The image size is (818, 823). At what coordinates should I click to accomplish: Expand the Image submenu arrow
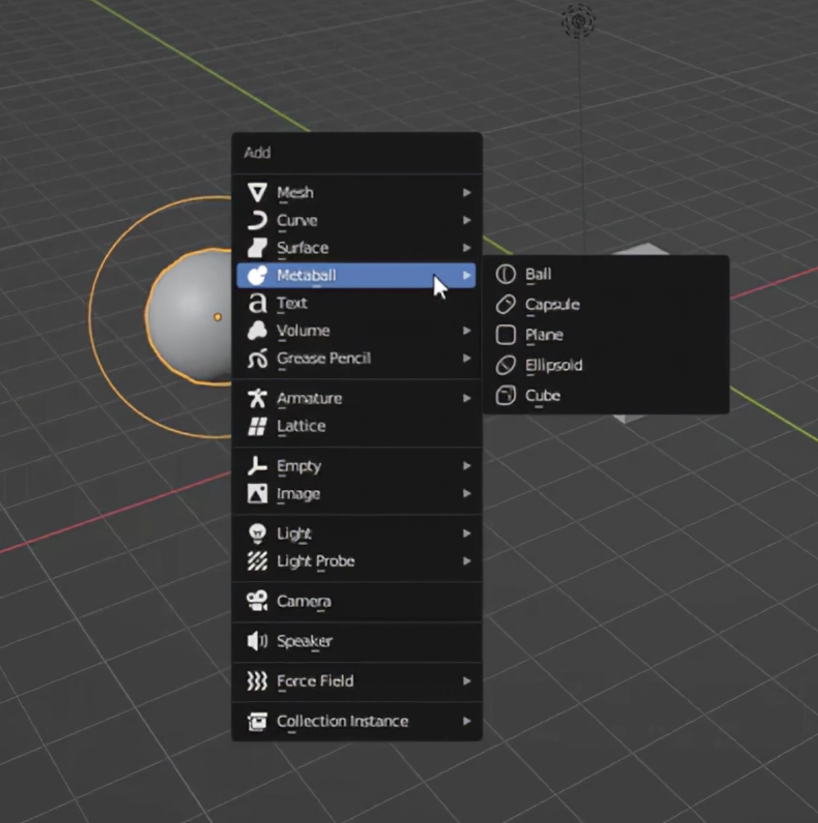tap(467, 494)
